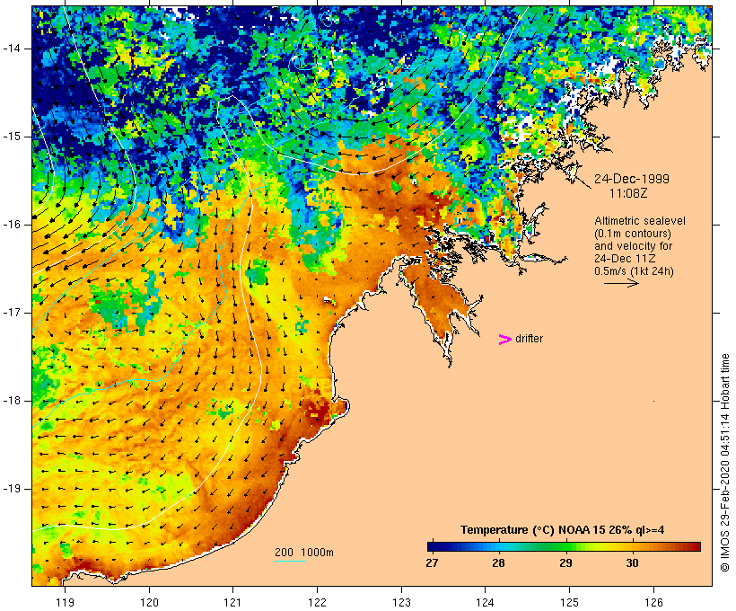Click the longitude axis label '125'
Image resolution: width=736 pixels, height=611 pixels.
[569, 602]
